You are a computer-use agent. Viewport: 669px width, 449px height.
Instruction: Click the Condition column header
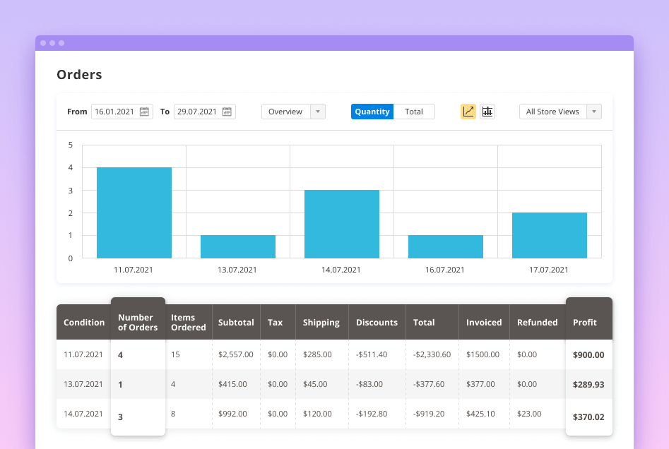[84, 323]
